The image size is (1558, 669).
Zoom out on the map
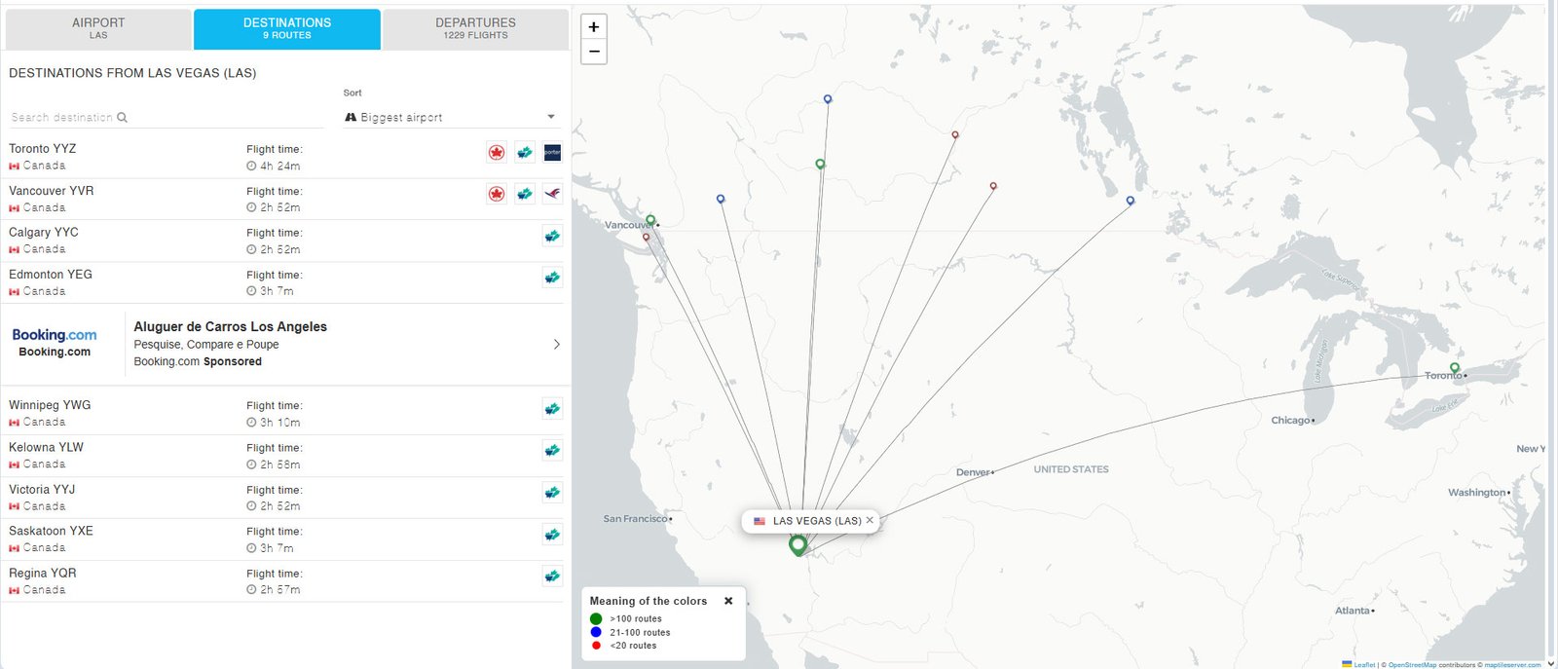pyautogui.click(x=594, y=52)
